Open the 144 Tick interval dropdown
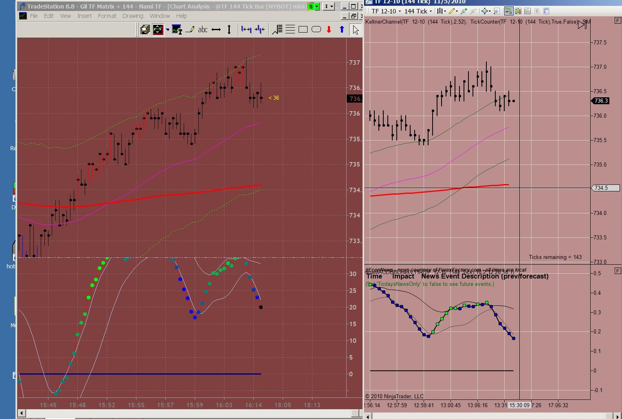Image resolution: width=622 pixels, height=419 pixels. click(x=418, y=11)
